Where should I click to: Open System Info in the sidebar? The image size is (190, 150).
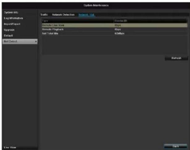tap(11, 12)
